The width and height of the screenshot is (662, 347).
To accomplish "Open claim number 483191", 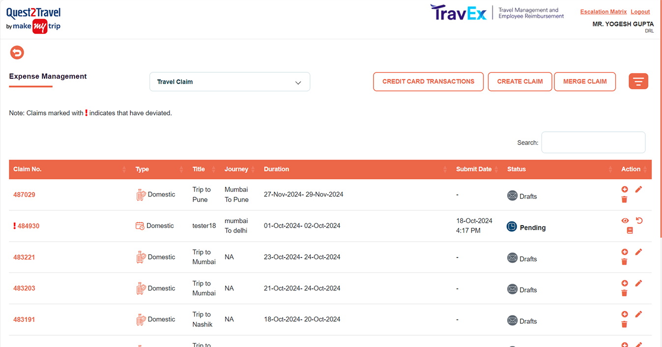I will click(24, 319).
